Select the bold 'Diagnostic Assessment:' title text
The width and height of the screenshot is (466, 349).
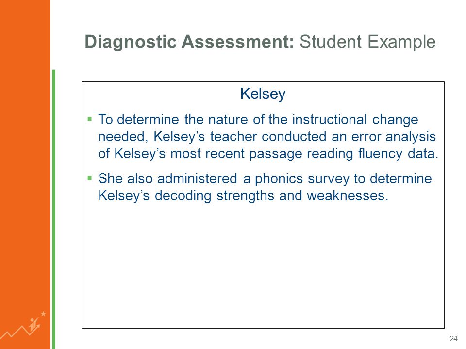point(190,41)
